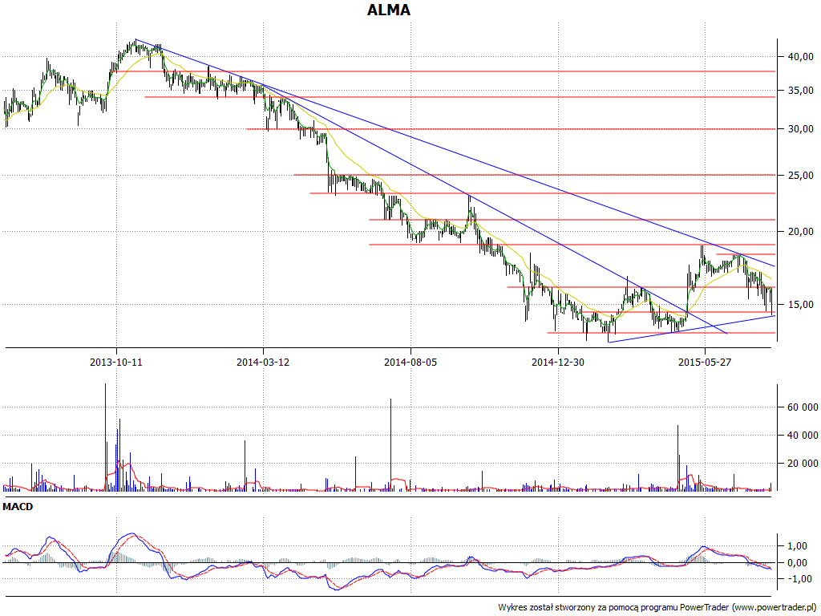Select the 2014-12-30 date label

(x=558, y=362)
